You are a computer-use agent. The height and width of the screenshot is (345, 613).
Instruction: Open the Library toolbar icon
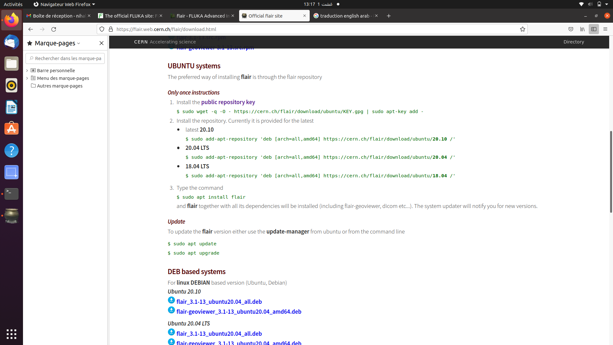[x=582, y=29]
